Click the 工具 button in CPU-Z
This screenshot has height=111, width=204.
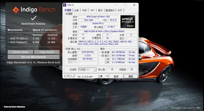pos(100,76)
